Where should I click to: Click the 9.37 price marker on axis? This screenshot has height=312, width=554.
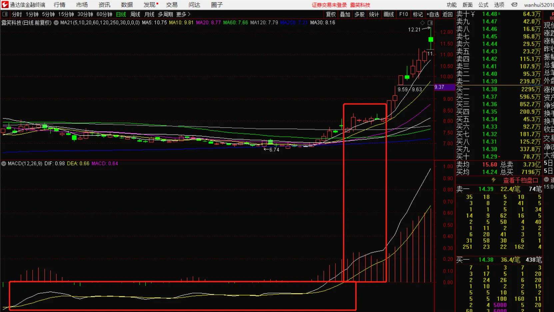(444, 87)
